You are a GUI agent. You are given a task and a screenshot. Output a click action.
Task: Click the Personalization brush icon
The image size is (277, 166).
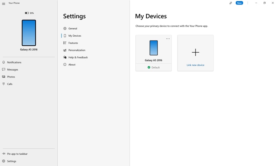65,50
